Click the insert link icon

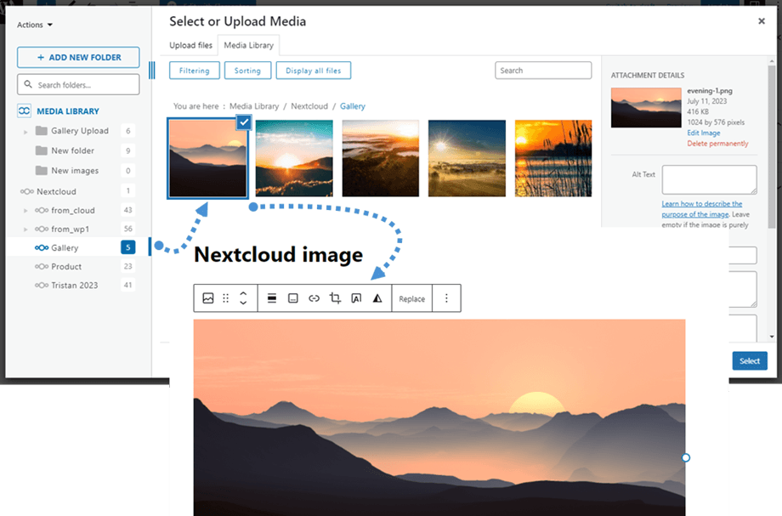click(x=314, y=298)
